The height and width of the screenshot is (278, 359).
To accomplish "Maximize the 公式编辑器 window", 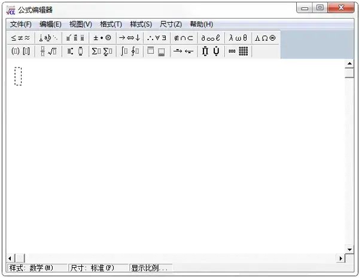I will click(x=320, y=8).
